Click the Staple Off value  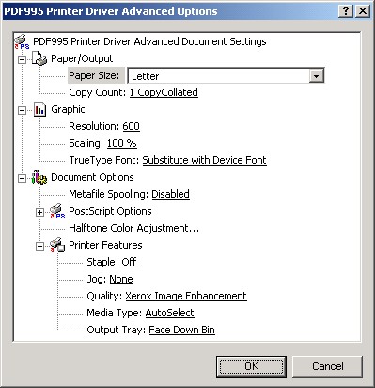click(x=129, y=262)
